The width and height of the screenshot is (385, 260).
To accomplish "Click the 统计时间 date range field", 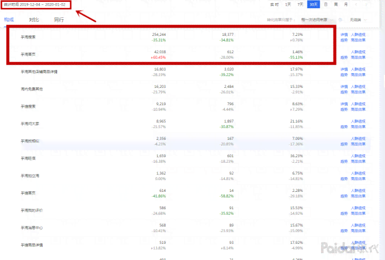I will (x=36, y=5).
